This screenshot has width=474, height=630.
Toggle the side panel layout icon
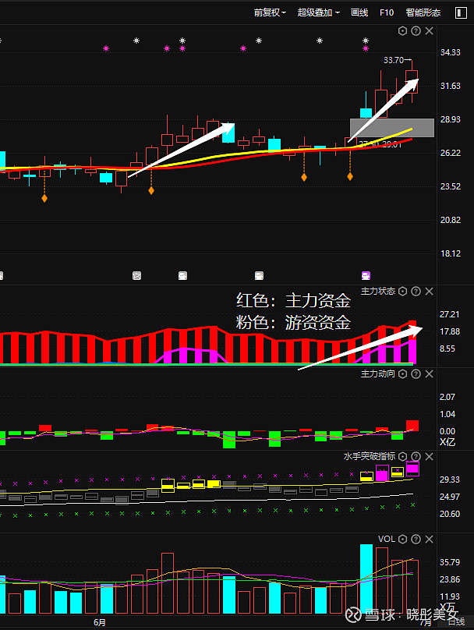460,12
